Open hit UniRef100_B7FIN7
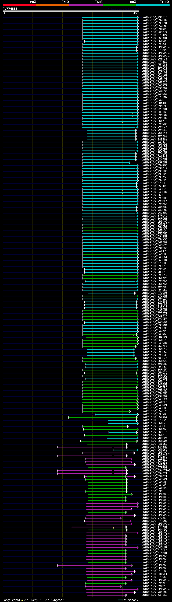 pos(154,97)
